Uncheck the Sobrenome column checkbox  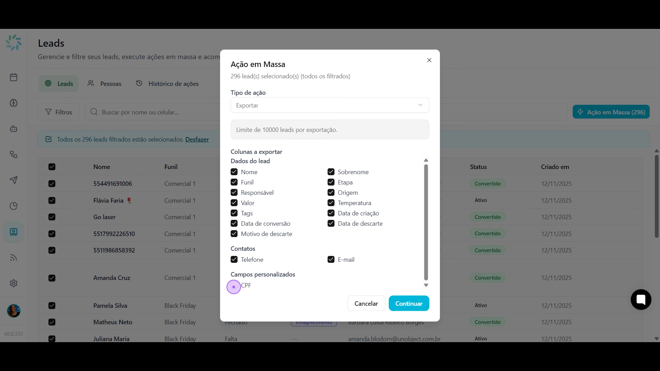click(x=331, y=172)
